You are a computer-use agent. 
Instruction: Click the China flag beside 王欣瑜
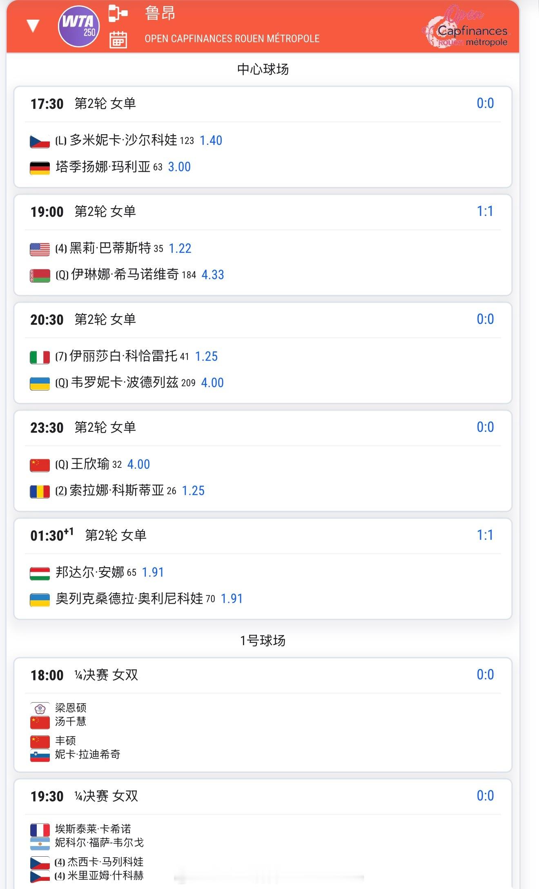point(40,465)
